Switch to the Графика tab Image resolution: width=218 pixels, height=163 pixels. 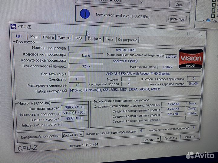click(x=95, y=39)
